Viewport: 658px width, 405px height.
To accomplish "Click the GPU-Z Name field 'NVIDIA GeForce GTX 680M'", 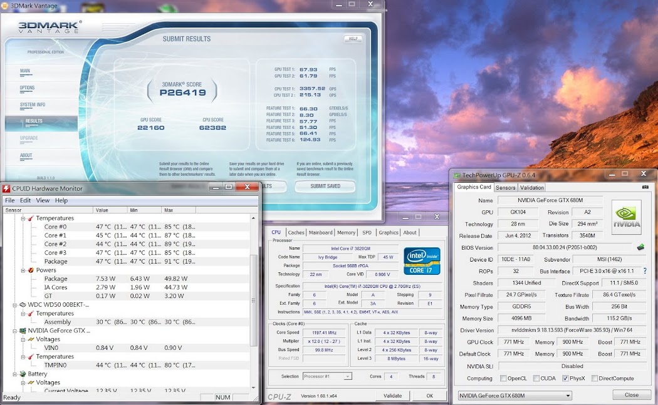I will pyautogui.click(x=550, y=200).
